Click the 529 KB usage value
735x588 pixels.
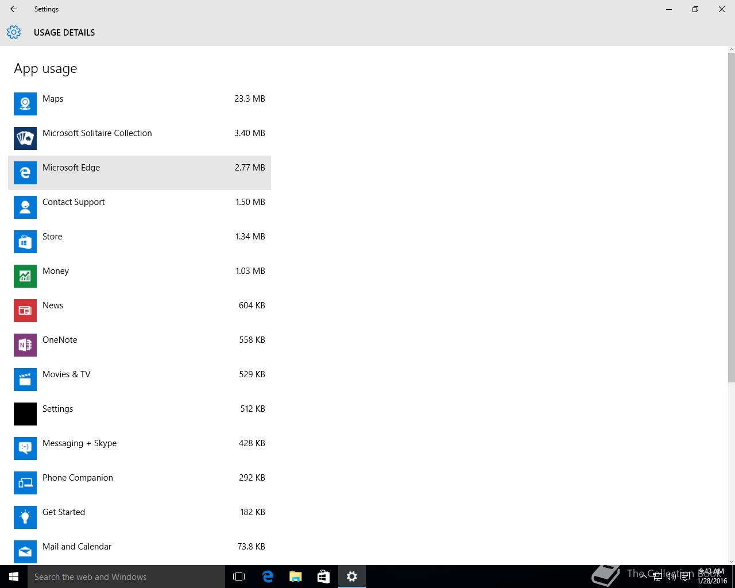pos(252,374)
